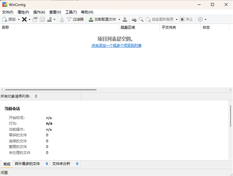Image resolution: width=233 pixels, height=176 pixels.
Task: Select the 常规 tab
Action: (x=6, y=164)
